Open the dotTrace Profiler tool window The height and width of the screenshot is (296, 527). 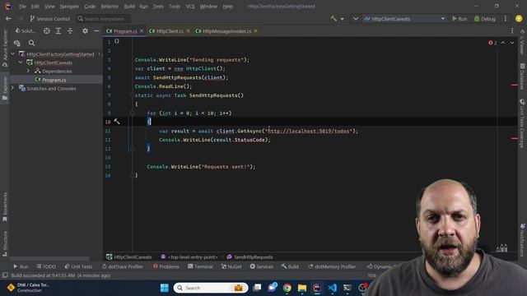[123, 266]
